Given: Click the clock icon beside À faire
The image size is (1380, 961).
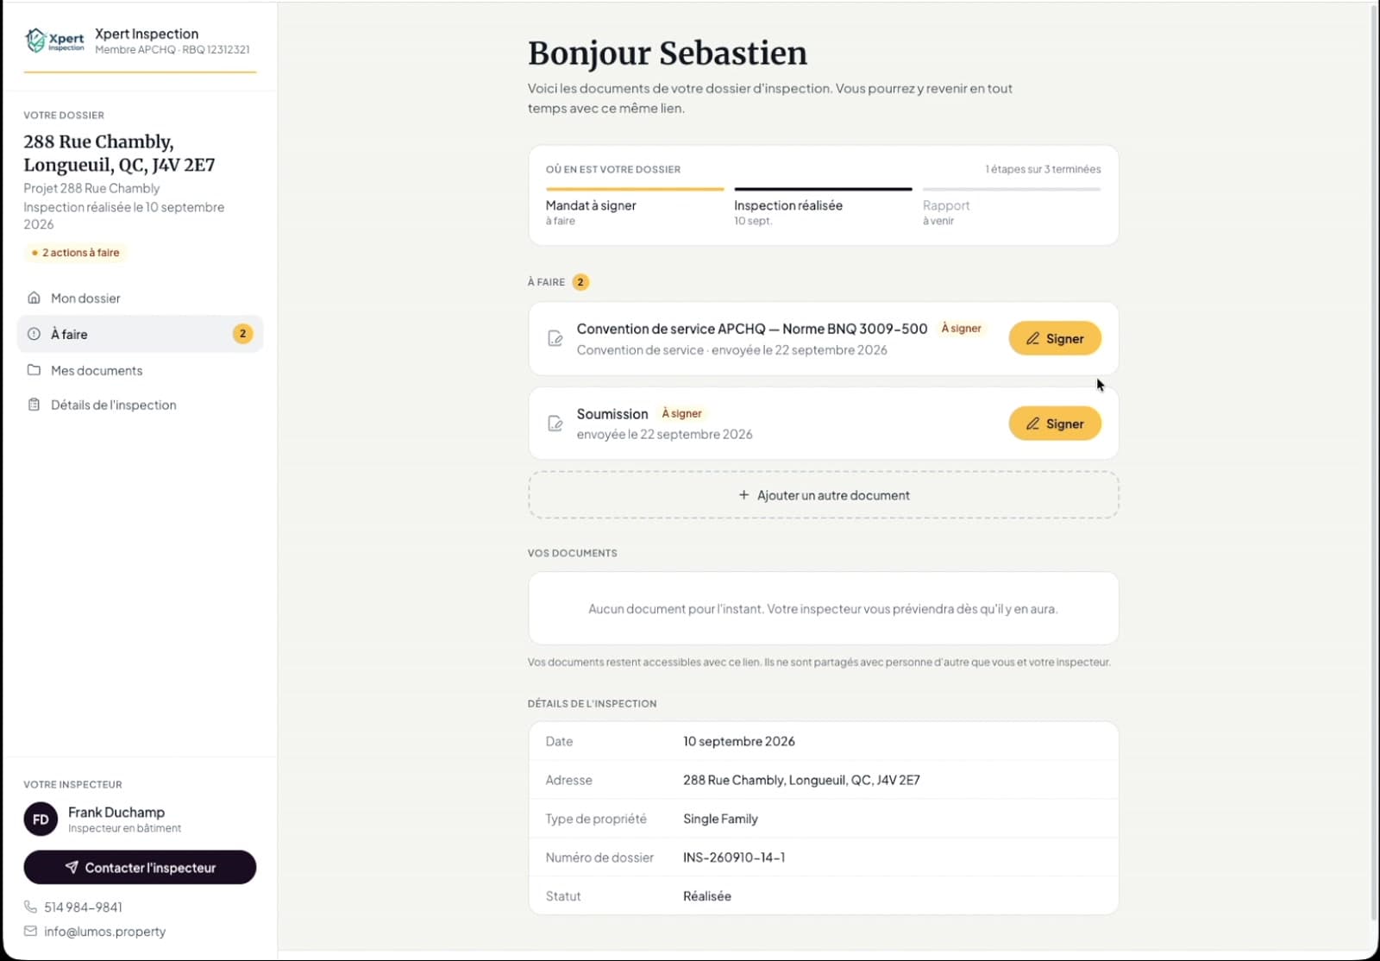Looking at the screenshot, I should coord(34,334).
